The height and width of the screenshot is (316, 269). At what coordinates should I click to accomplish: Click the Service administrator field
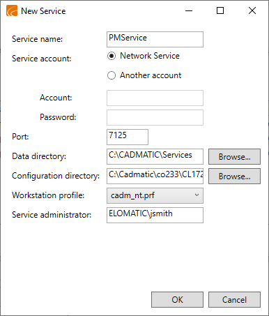click(x=155, y=215)
